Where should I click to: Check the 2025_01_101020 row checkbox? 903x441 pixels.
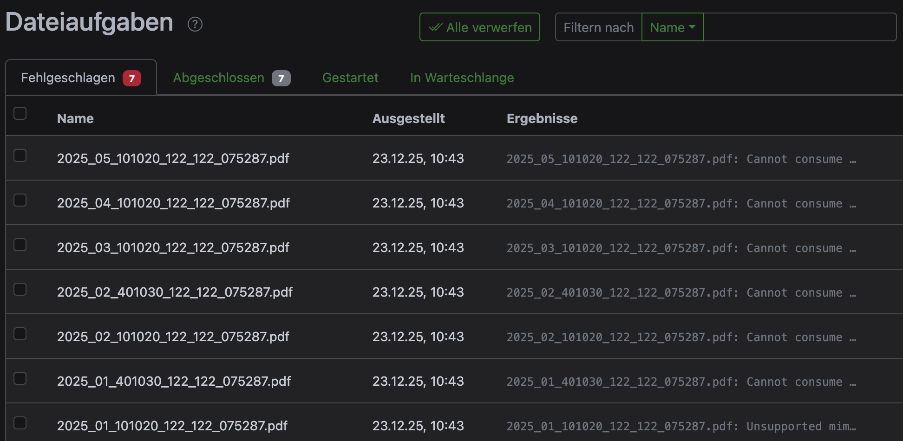(20, 423)
